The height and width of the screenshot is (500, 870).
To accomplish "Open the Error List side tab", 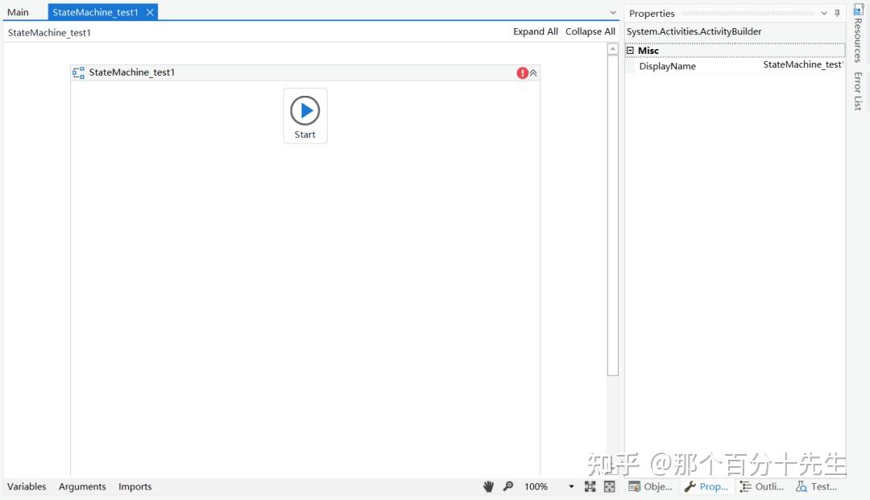I will (x=858, y=89).
